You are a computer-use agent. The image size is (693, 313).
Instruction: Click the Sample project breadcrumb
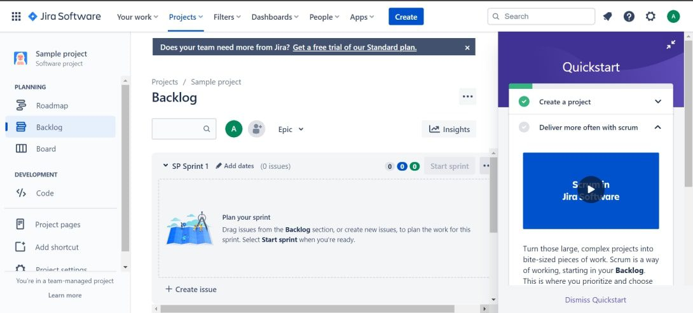[x=216, y=82]
